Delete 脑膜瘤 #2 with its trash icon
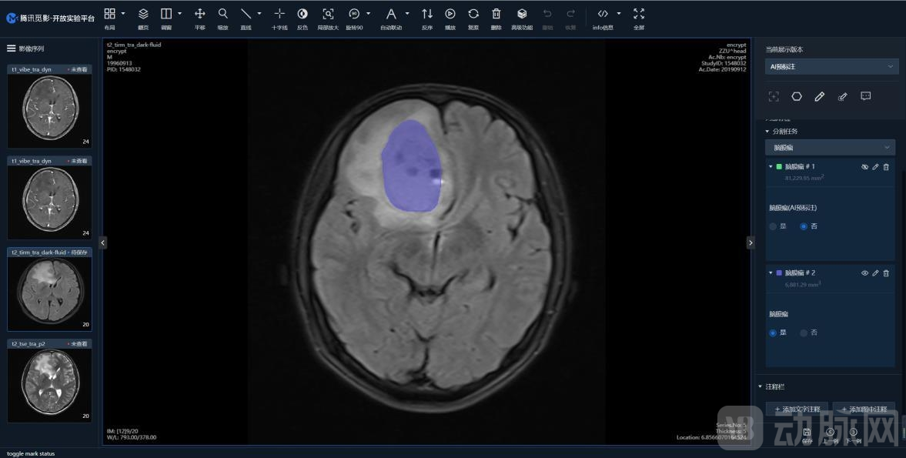 pyautogui.click(x=886, y=273)
